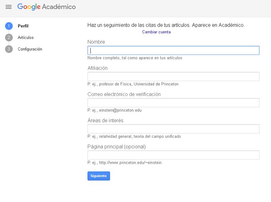Image resolution: width=271 pixels, height=202 pixels.
Task: Click the Google Académico logo
Action: point(47,7)
